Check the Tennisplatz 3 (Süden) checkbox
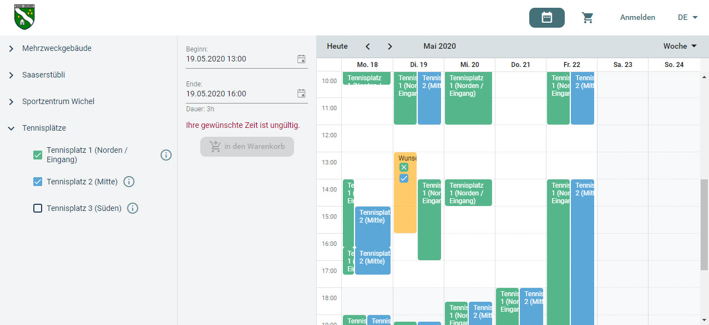Screen dimensions: 709x325 tap(38, 208)
